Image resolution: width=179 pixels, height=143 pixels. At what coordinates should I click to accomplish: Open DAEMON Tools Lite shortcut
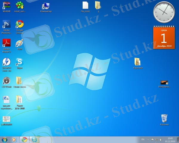click(x=7, y=65)
